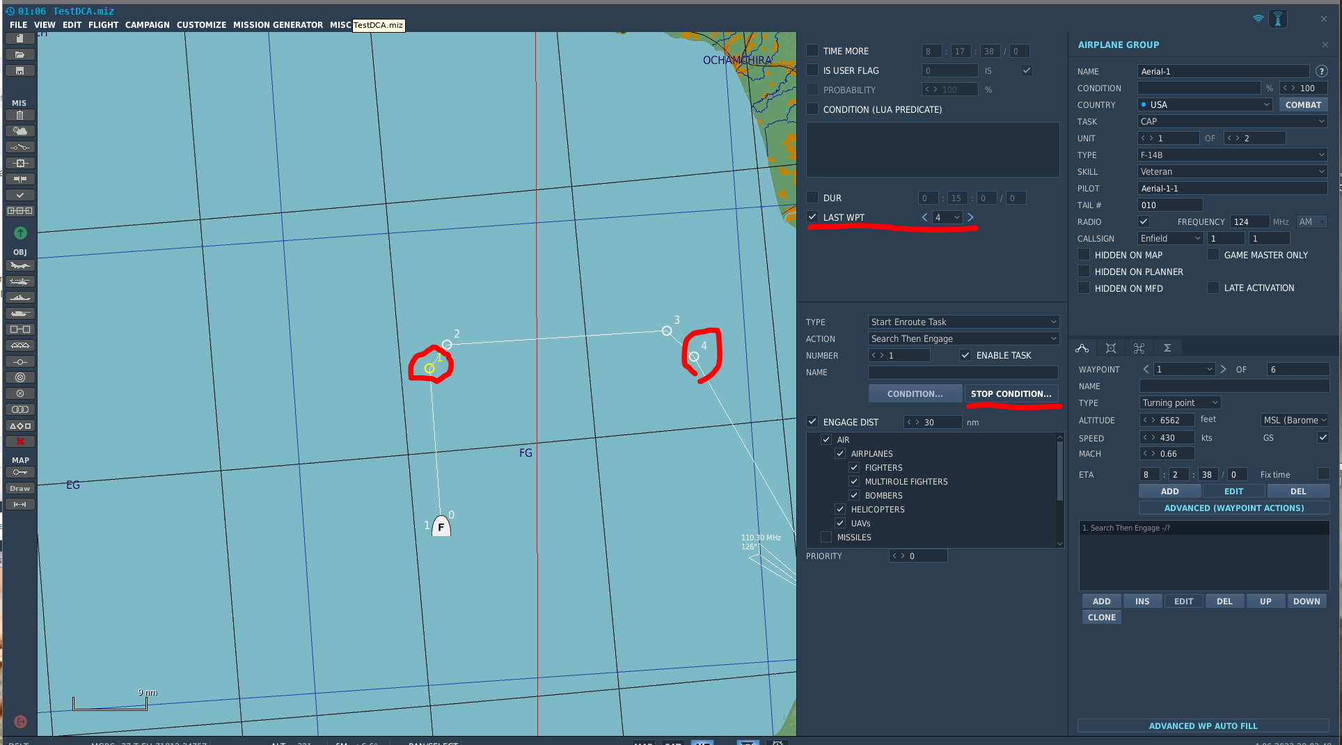Open the CAMPAIGN menu
Image resolution: width=1342 pixels, height=745 pixels.
point(148,24)
